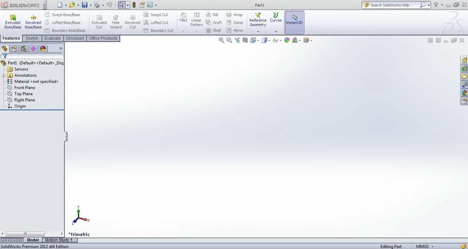Click the Extruded Cut tool

[99, 22]
